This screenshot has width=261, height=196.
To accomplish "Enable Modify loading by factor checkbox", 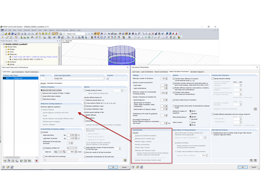I will coord(85,90).
